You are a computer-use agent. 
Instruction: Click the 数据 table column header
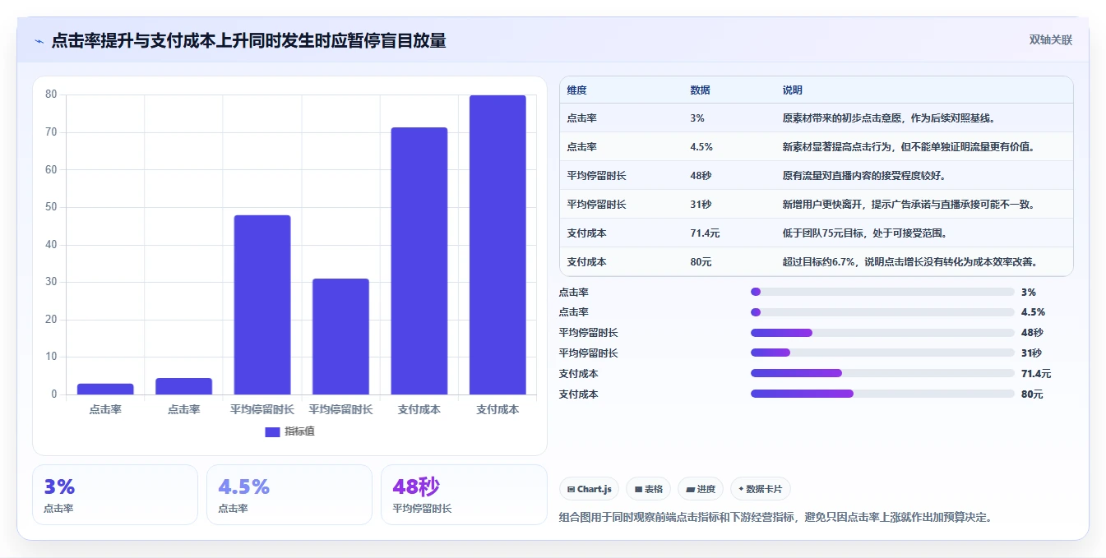pos(701,90)
